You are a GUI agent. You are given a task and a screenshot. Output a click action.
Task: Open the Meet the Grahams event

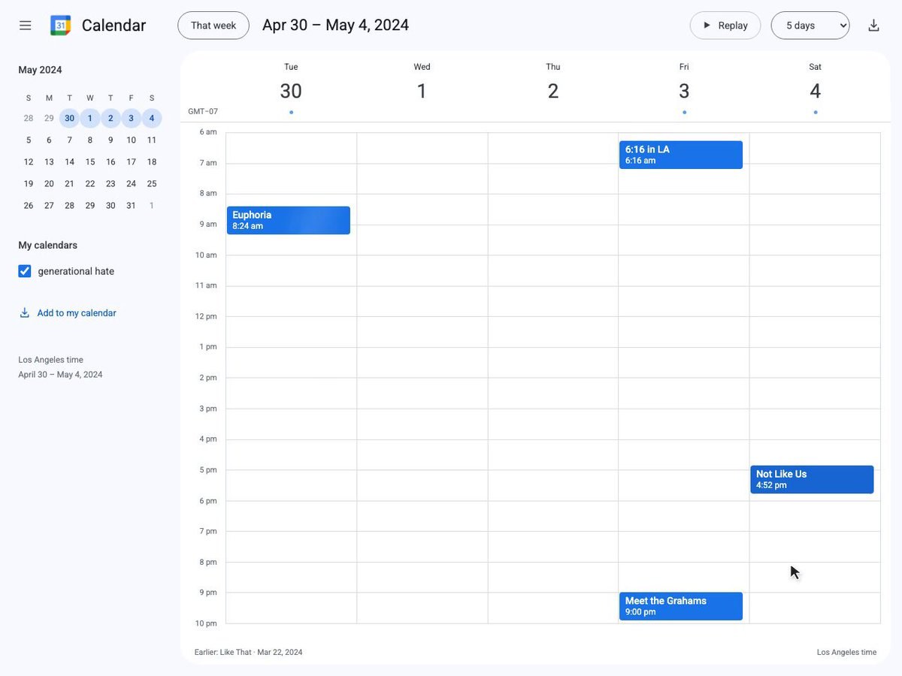coord(681,606)
